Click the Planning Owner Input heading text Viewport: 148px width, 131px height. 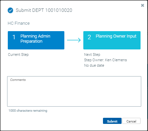click(116, 36)
